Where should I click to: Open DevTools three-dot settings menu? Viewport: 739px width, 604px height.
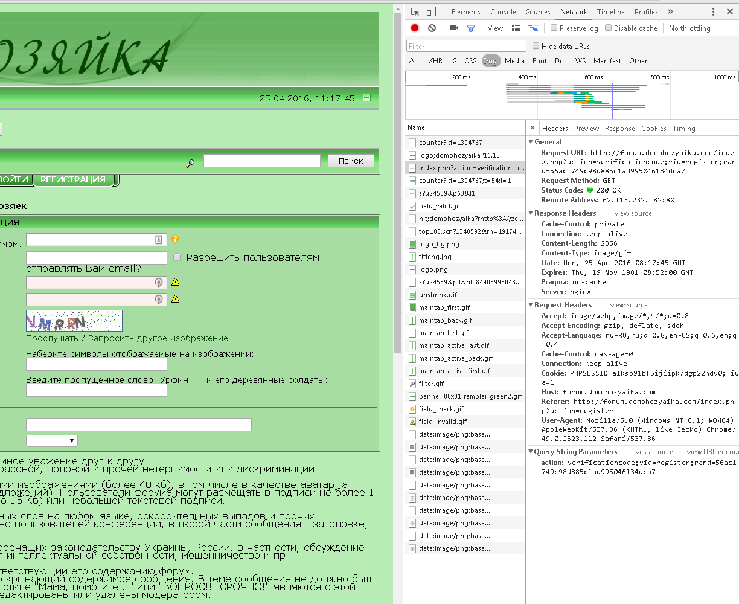pyautogui.click(x=713, y=11)
